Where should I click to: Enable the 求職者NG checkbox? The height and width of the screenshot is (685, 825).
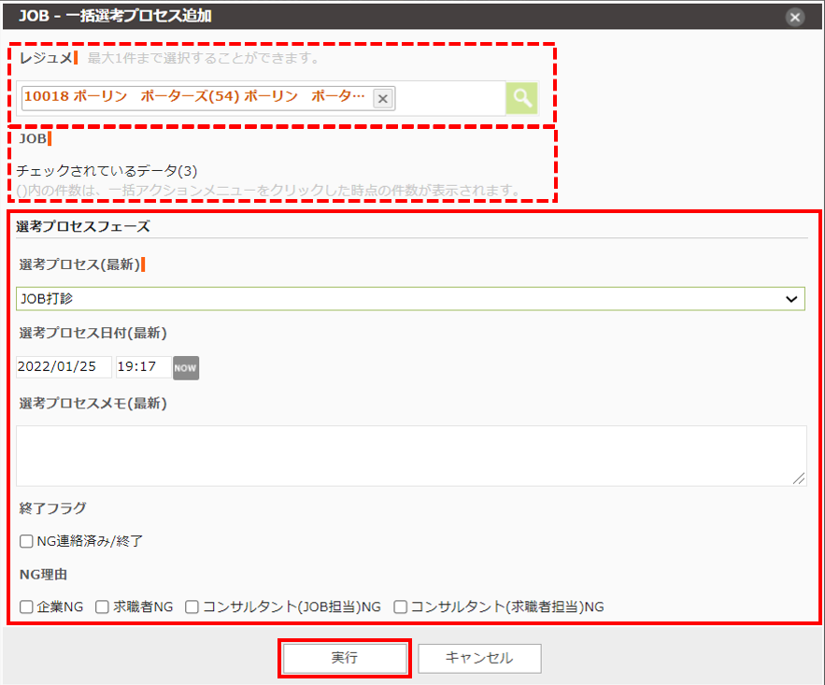[103, 607]
